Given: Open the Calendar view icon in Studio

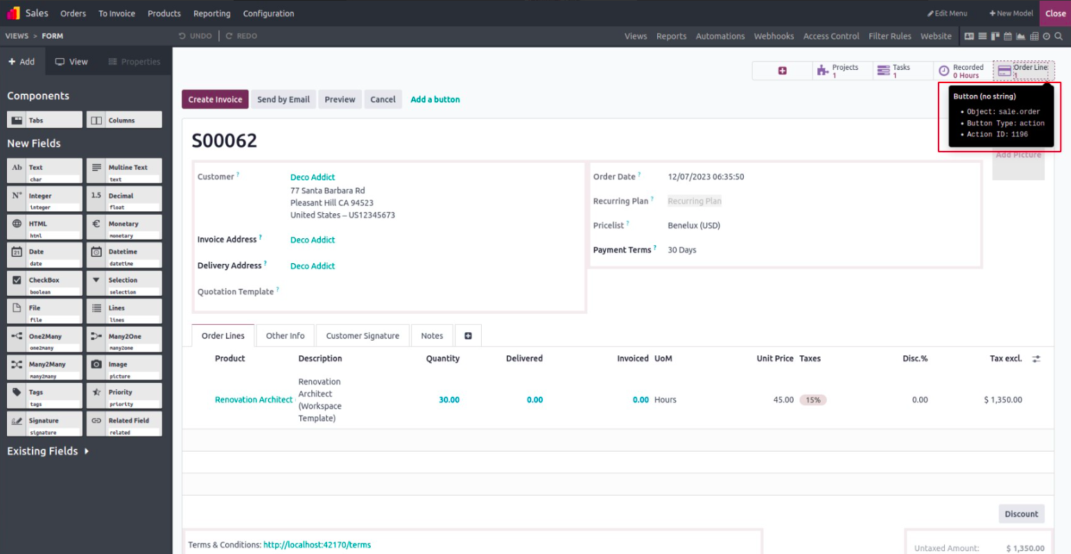Looking at the screenshot, I should (x=1008, y=36).
